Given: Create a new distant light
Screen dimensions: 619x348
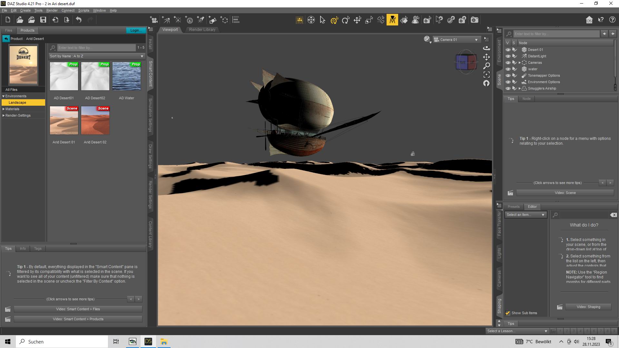Looking at the screenshot, I should tap(166, 20).
